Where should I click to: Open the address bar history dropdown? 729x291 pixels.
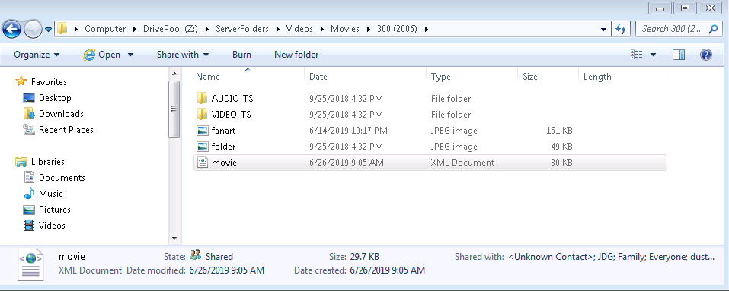[x=603, y=29]
